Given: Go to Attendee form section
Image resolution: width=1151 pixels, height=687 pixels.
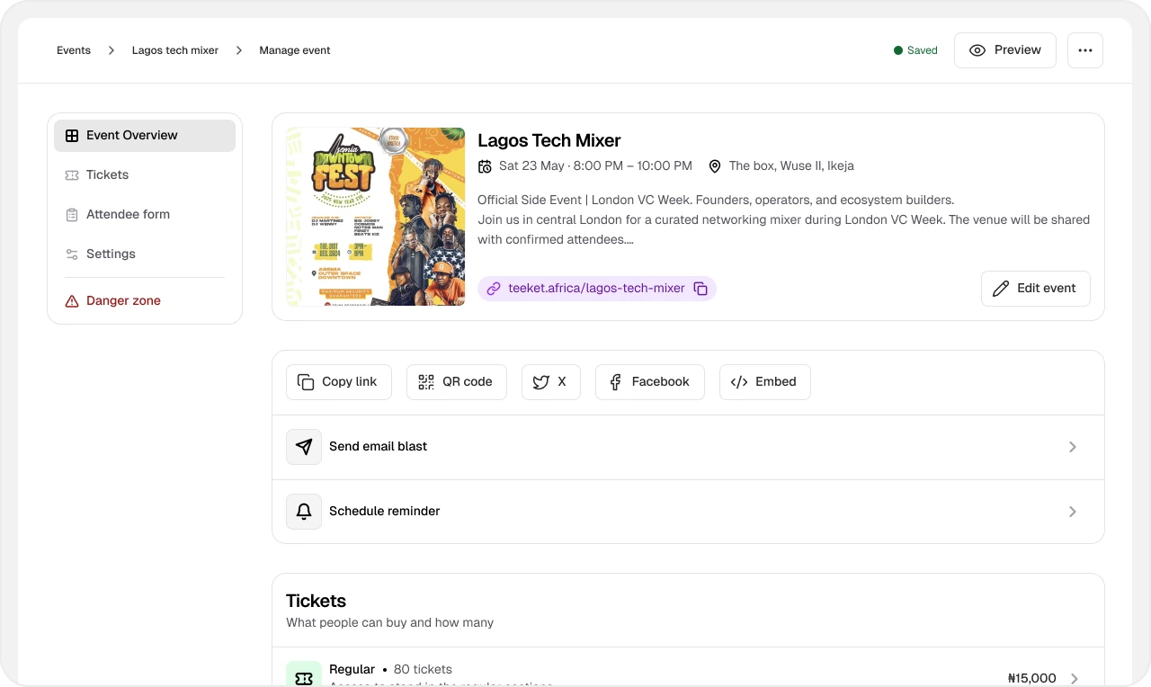Looking at the screenshot, I should pos(145,215).
